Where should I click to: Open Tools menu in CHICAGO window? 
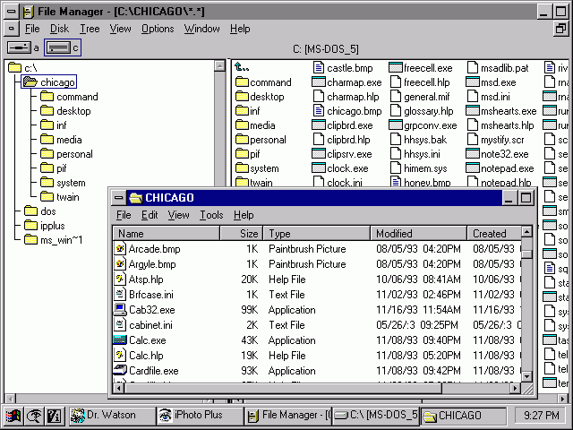click(x=211, y=215)
